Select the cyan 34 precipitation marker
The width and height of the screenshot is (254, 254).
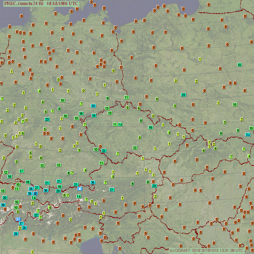[248, 134]
